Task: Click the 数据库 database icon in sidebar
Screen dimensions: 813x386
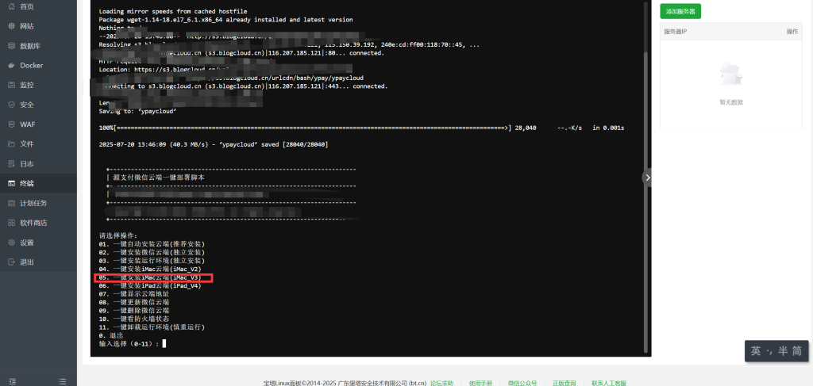Action: [x=11, y=46]
